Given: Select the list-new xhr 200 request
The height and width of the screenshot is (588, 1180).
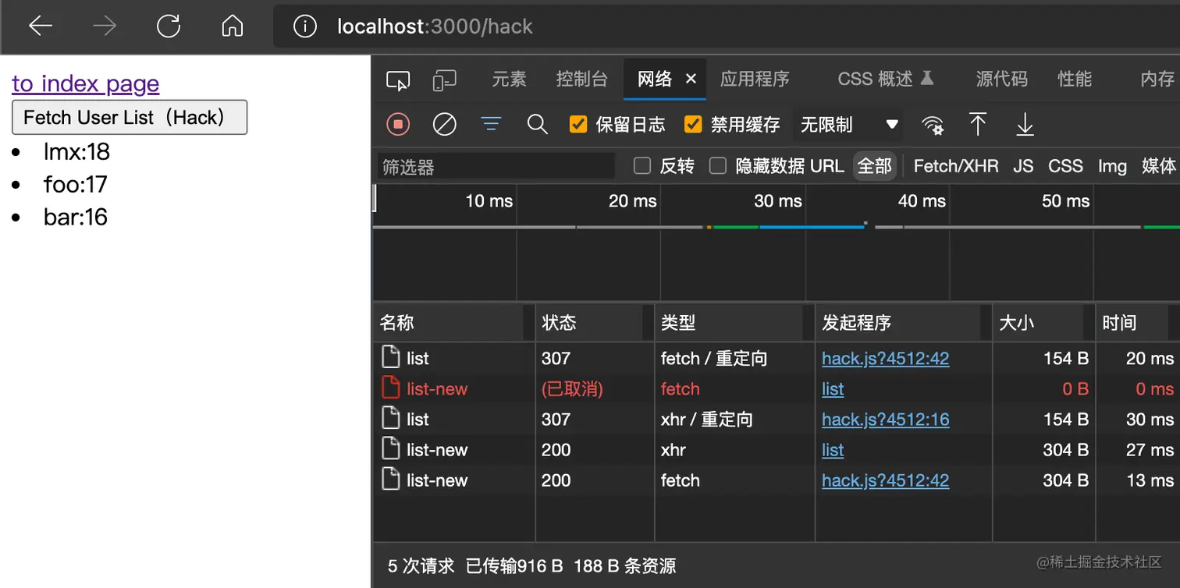Looking at the screenshot, I should tap(777, 450).
